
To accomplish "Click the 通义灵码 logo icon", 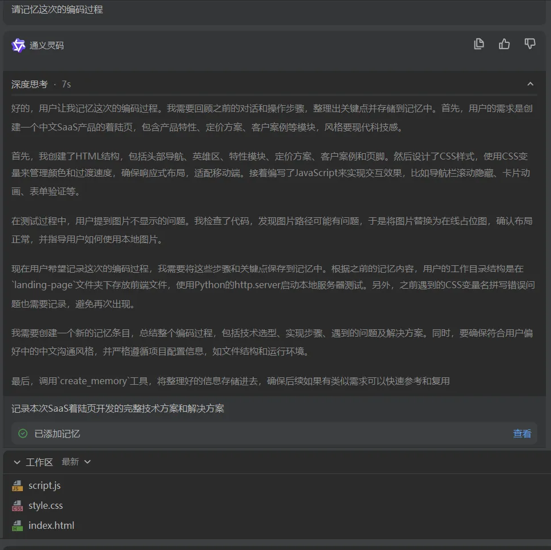I will click(18, 45).
